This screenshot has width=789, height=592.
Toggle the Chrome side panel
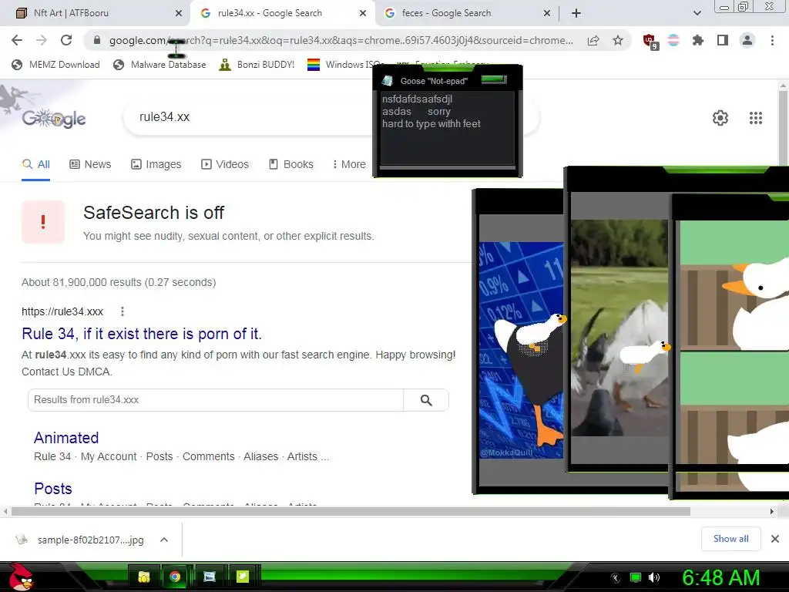tap(723, 40)
